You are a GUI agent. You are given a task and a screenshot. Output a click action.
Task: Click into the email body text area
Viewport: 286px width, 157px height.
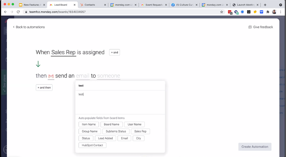click(x=120, y=102)
